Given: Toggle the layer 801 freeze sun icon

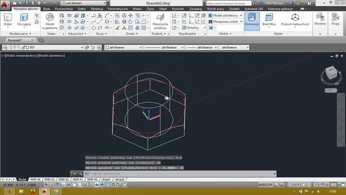Looking at the screenshot, I should [15, 47].
